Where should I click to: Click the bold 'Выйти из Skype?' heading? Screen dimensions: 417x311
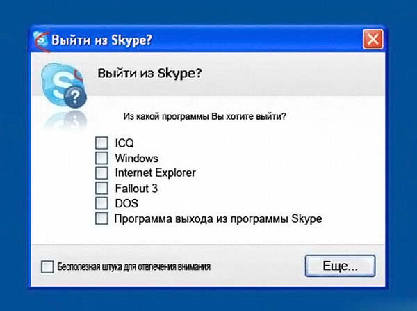click(x=149, y=74)
